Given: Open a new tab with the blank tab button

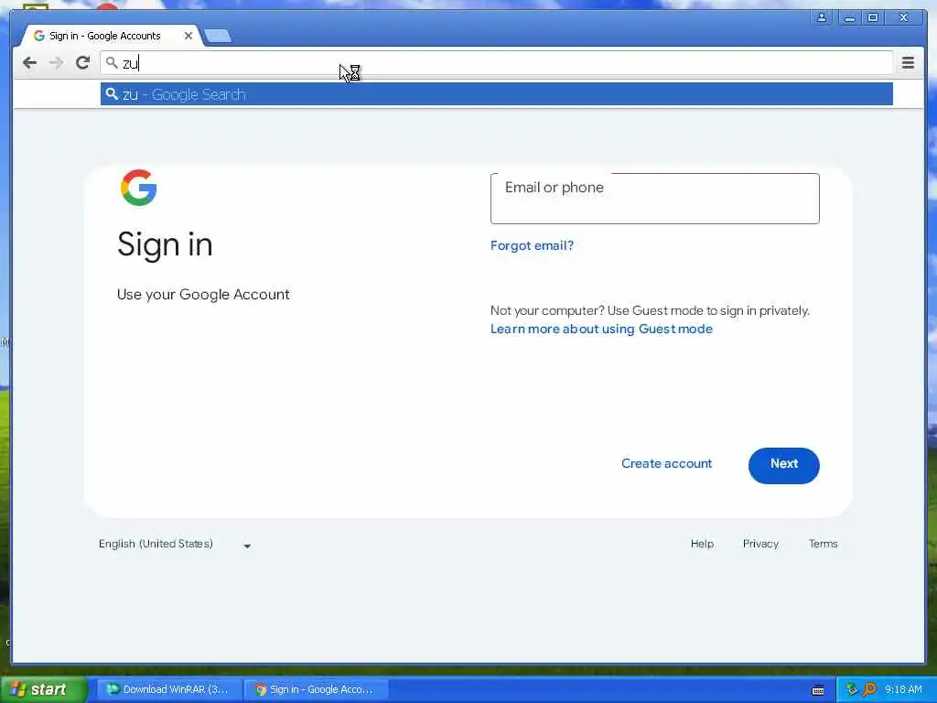Looking at the screenshot, I should pyautogui.click(x=218, y=36).
